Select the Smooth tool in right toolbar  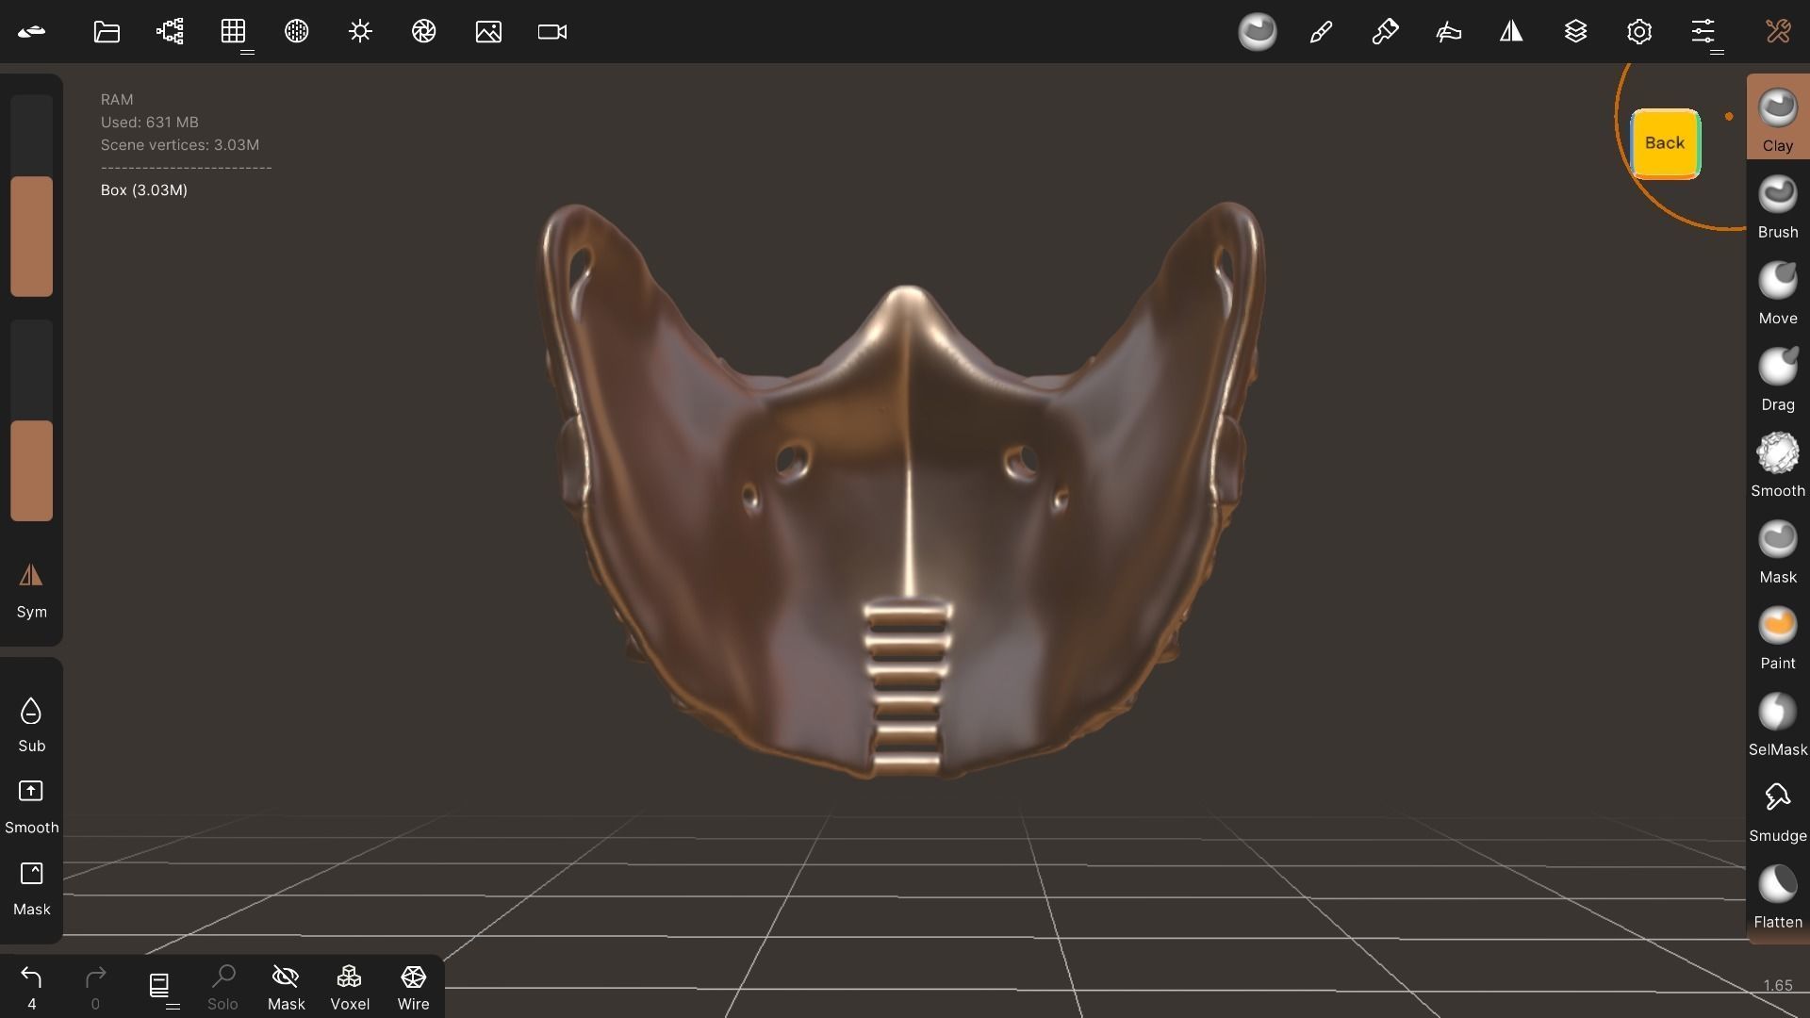click(1778, 465)
